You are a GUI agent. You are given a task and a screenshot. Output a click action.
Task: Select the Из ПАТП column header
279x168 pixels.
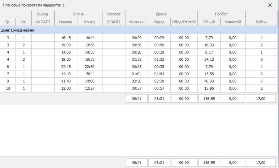pyautogui.click(x=43, y=22)
